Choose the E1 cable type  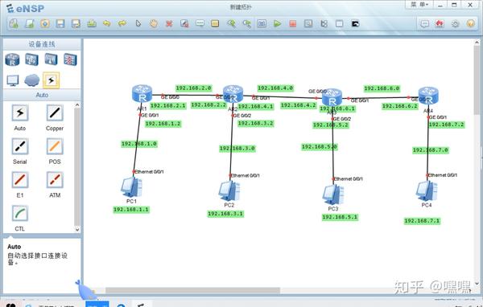tap(20, 180)
